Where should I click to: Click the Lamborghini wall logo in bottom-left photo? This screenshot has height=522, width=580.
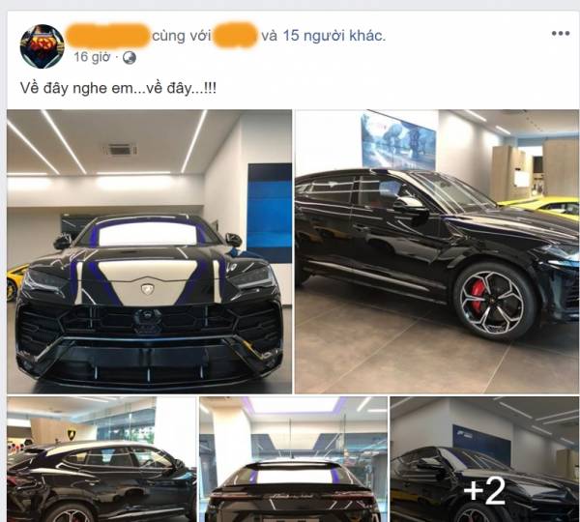[x=71, y=434]
